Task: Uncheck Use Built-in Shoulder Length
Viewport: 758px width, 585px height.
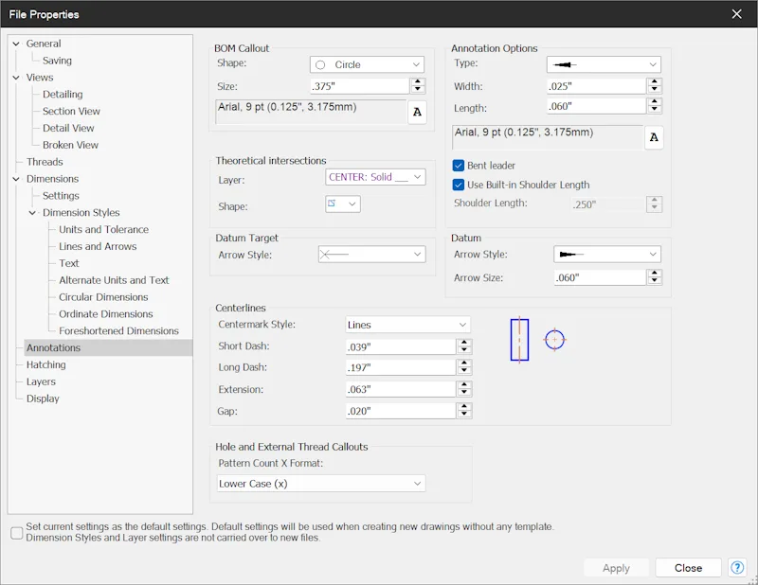Action: 459,185
